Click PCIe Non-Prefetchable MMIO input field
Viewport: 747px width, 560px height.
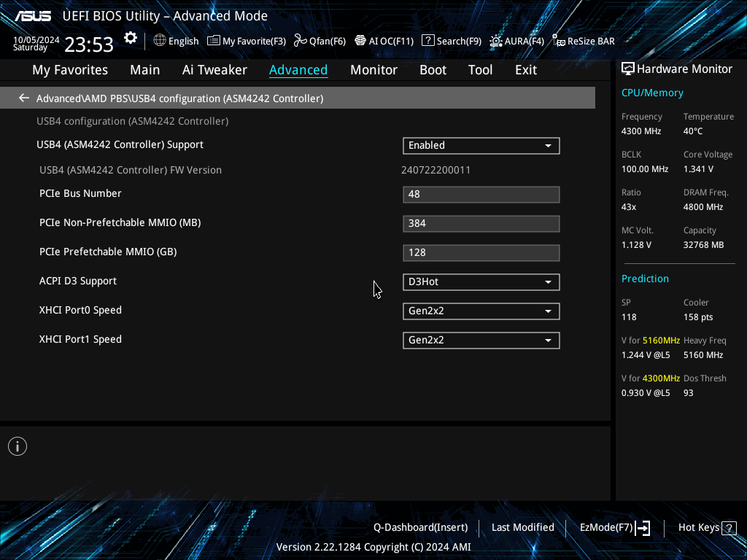481,223
